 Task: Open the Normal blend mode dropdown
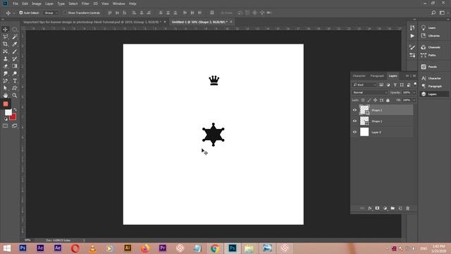369,92
